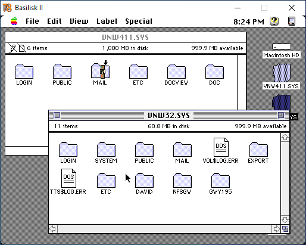Click the menu bar clock showing 8:24 PM

point(249,21)
